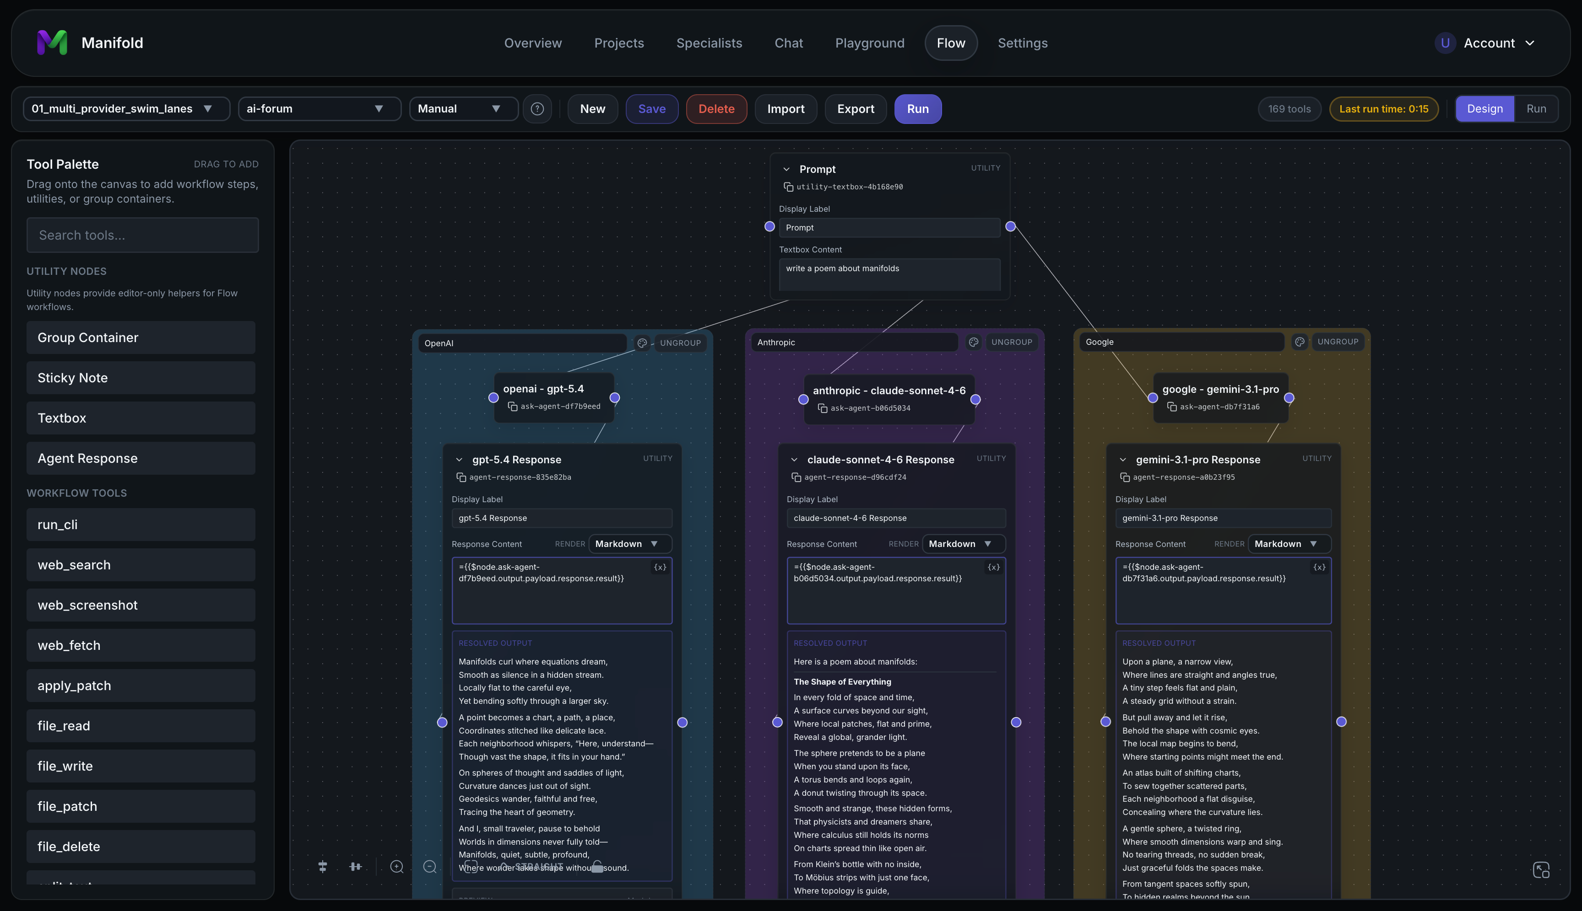Click align vertical centers icon on canvas
Screen dimensions: 1582x911
pos(323,867)
